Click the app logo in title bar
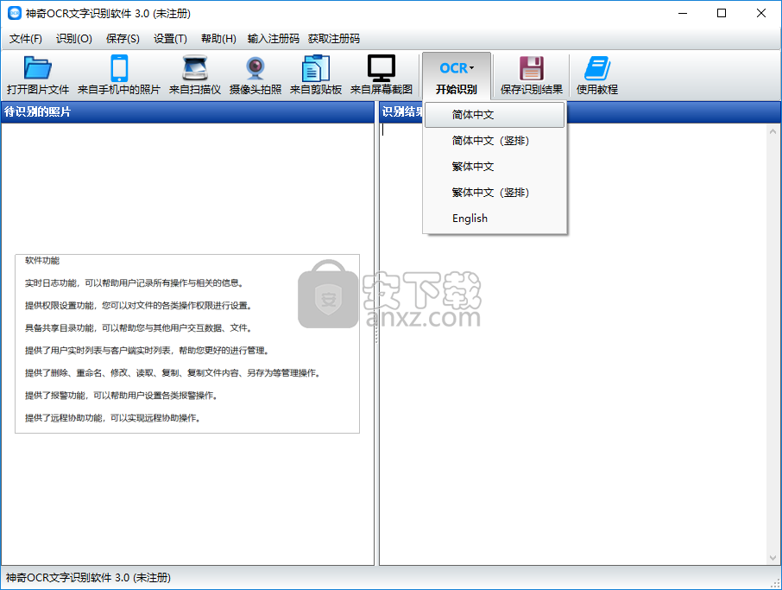Image resolution: width=782 pixels, height=590 pixels. (x=15, y=14)
